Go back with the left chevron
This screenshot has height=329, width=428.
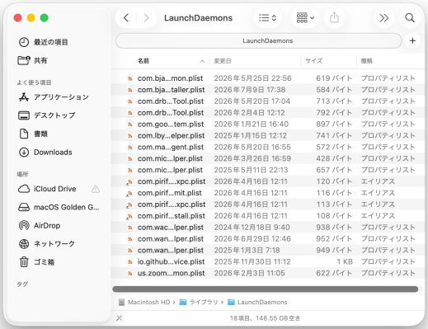tap(126, 18)
